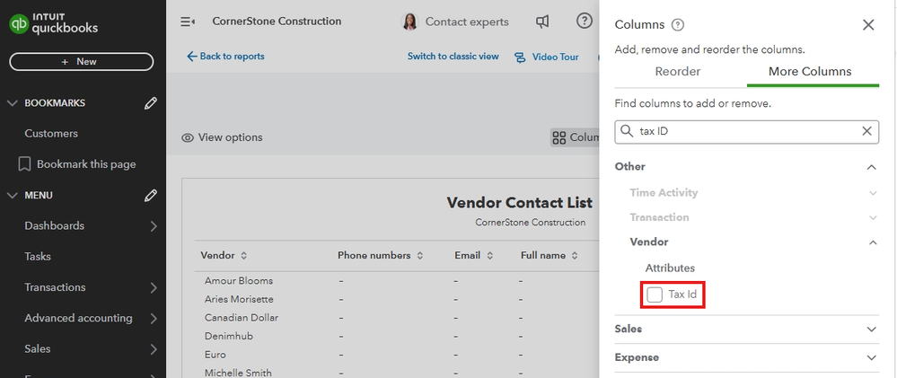Click the tax ID search field
897x378 pixels.
pos(746,131)
